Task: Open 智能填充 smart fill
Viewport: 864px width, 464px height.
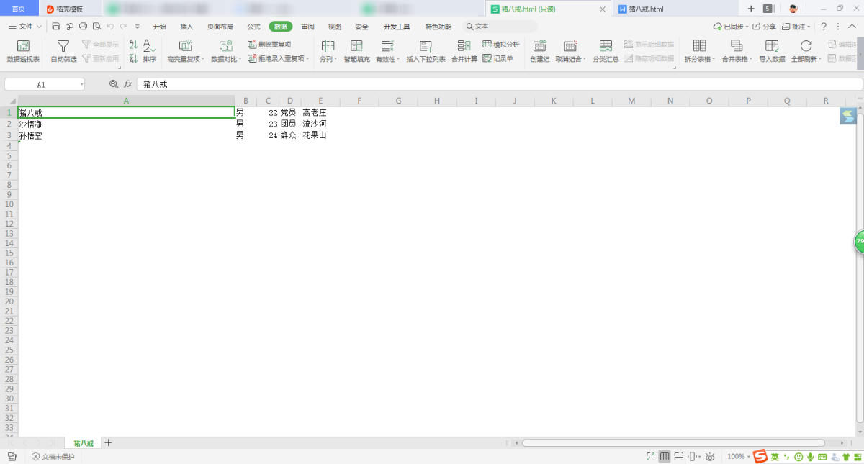Action: tap(356, 50)
